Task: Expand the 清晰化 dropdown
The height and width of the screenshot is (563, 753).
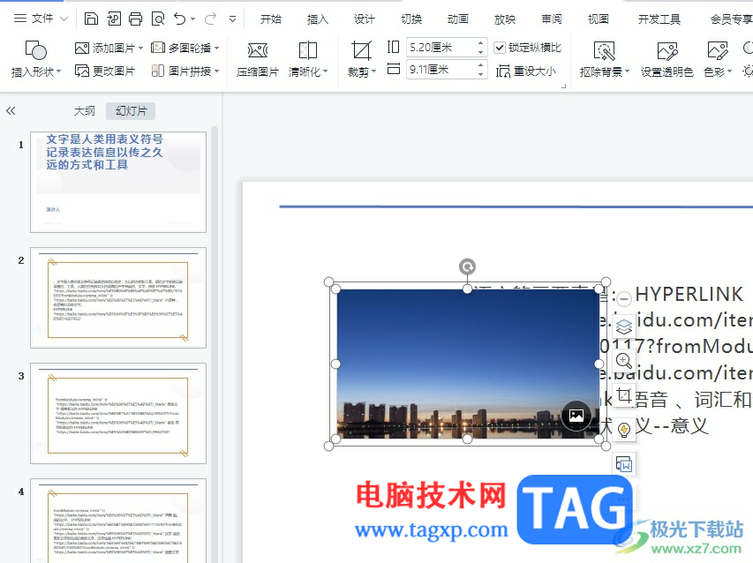Action: (x=326, y=71)
